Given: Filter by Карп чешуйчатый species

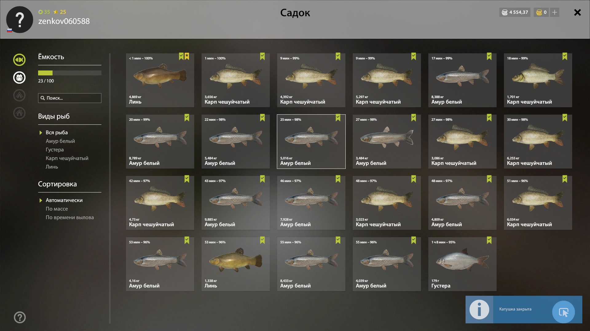Looking at the screenshot, I should [x=67, y=158].
